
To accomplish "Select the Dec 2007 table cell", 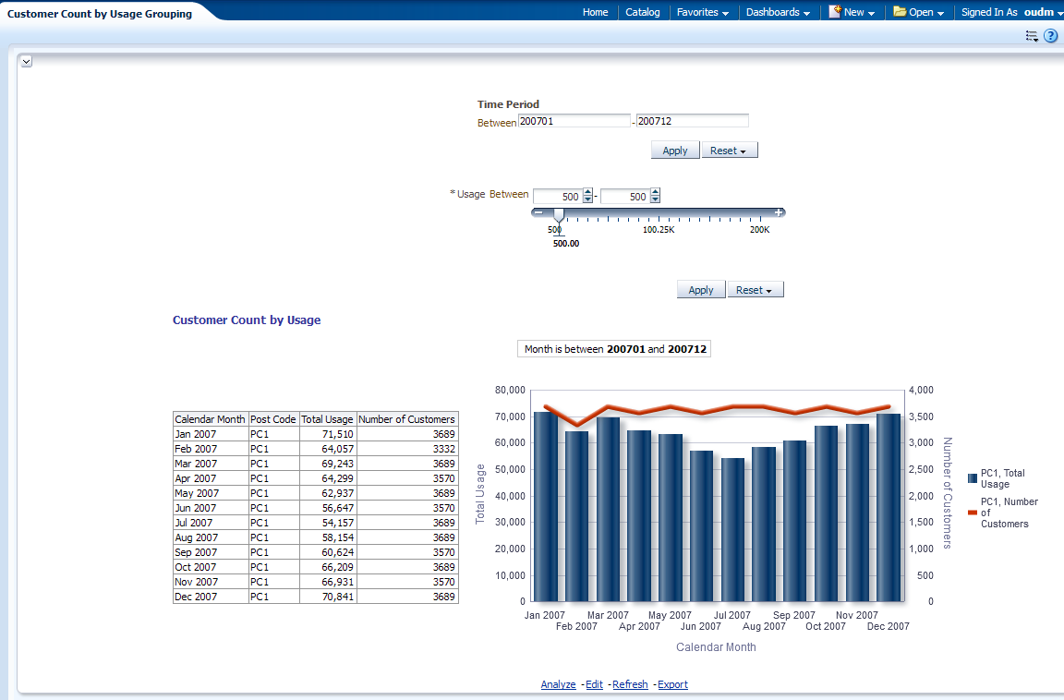I will 211,597.
